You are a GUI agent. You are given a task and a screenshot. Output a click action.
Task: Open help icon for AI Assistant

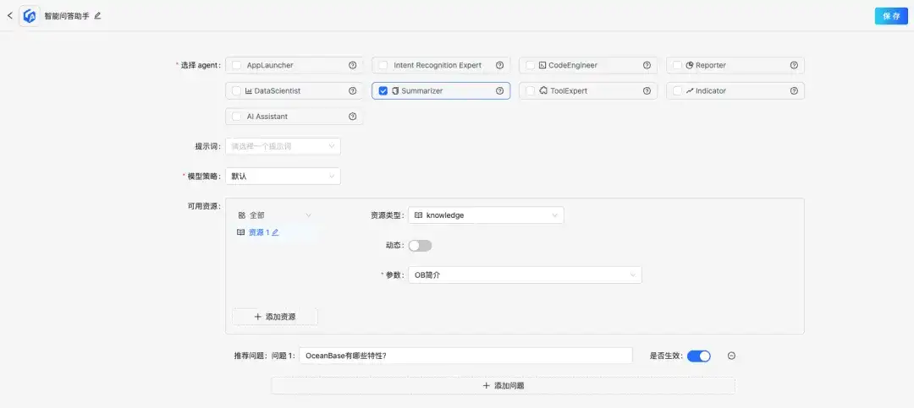[352, 117]
